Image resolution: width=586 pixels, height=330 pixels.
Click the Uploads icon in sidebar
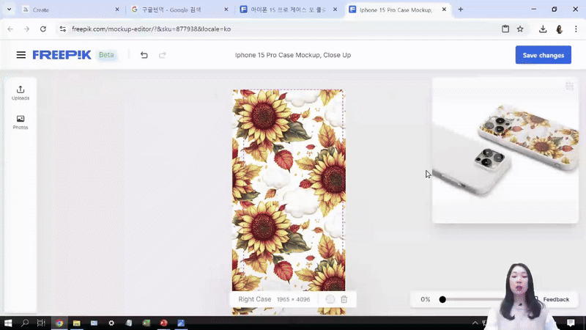[21, 92]
